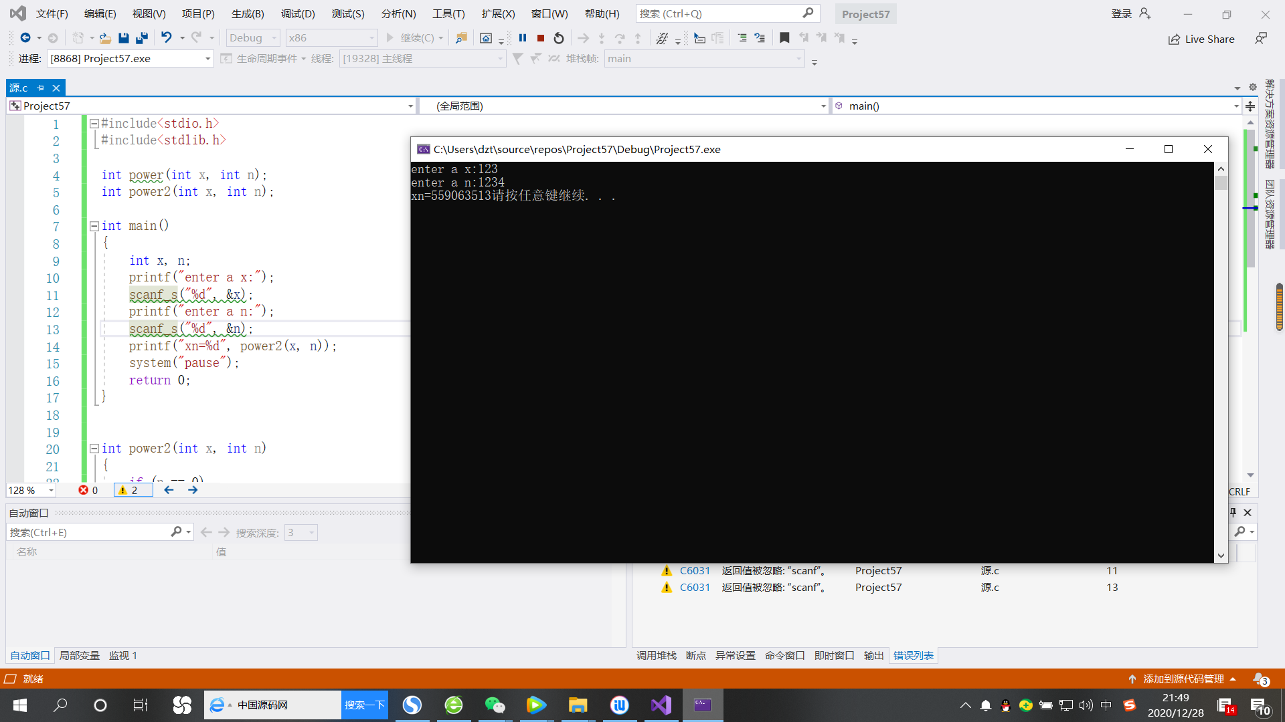Click the Save file icon
This screenshot has width=1285, height=722.
[x=123, y=38]
